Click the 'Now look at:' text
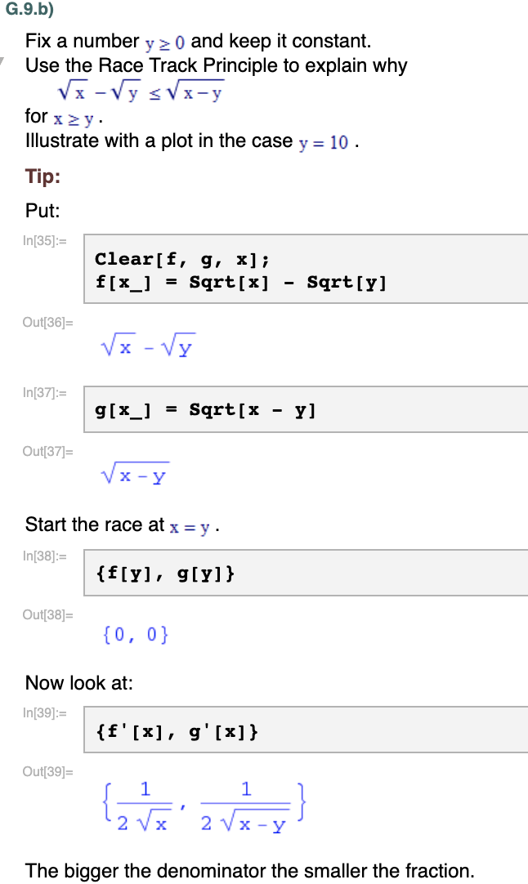The width and height of the screenshot is (528, 884). click(79, 683)
